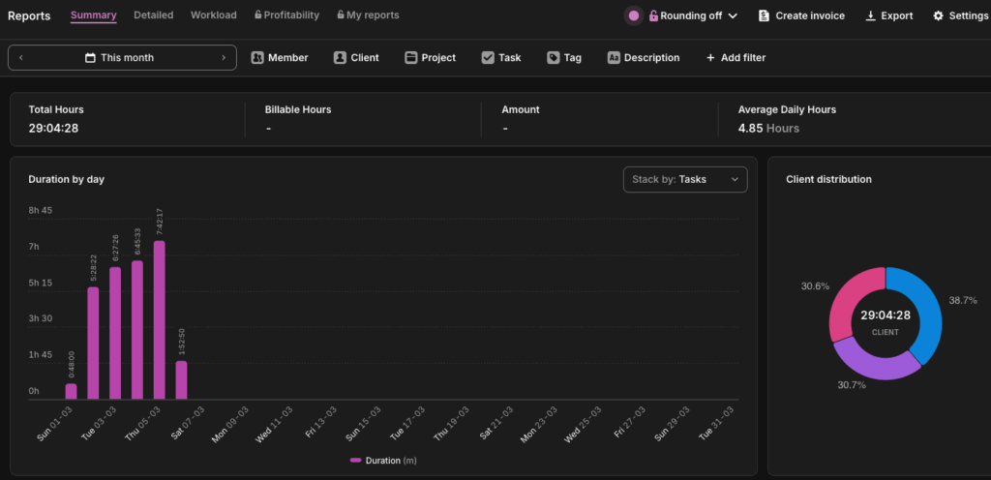Go to the previous month arrow
Screen dimensions: 991x480
coord(21,58)
